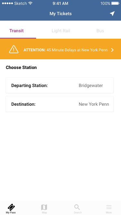Open the More hamburger menu icon

pyautogui.click(x=109, y=207)
